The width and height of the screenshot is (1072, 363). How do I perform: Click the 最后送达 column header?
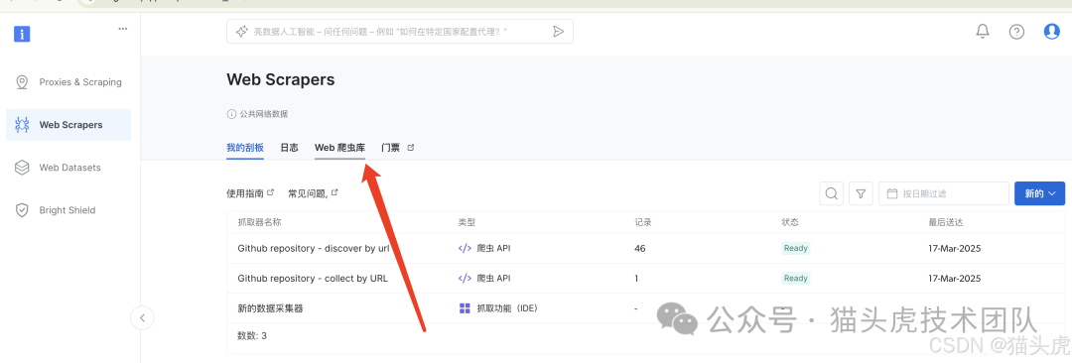946,222
